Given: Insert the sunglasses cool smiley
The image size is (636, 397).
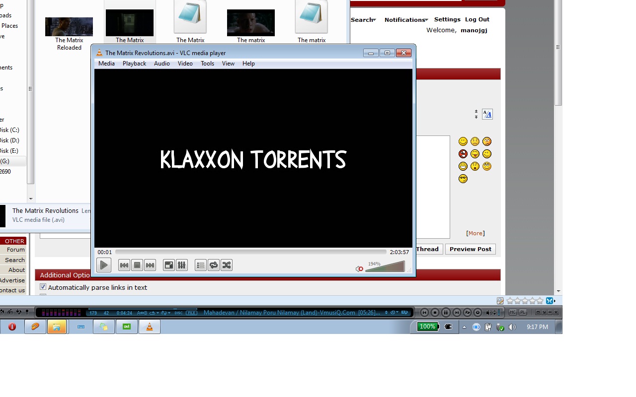Looking at the screenshot, I should [463, 179].
